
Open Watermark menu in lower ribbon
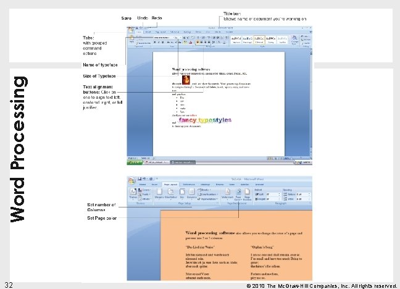(x=227, y=194)
